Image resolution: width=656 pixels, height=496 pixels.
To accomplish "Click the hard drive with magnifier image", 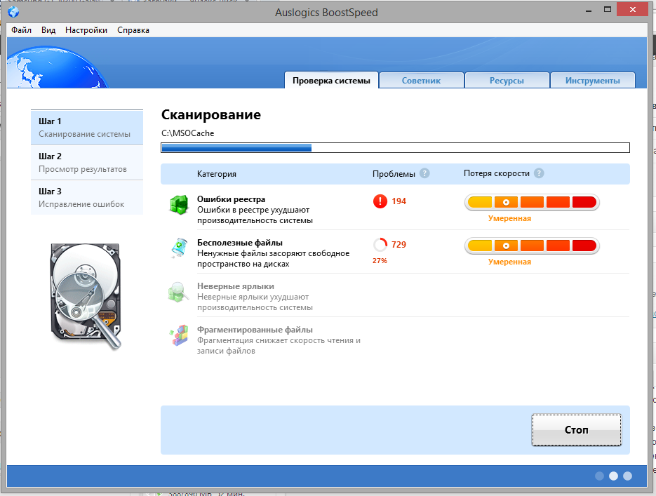I will 86,296.
